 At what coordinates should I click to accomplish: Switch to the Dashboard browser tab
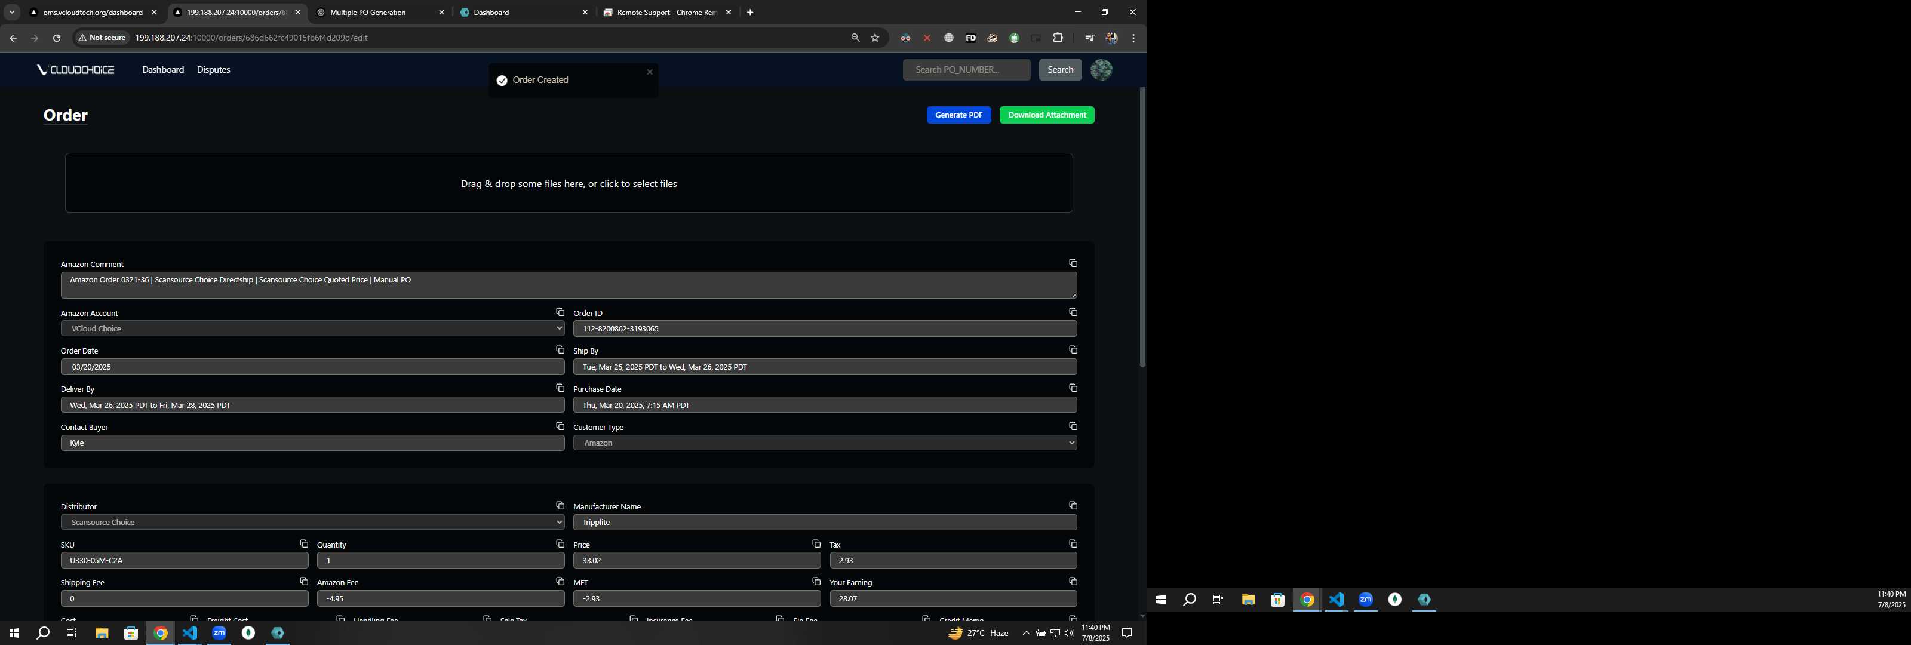tap(520, 12)
